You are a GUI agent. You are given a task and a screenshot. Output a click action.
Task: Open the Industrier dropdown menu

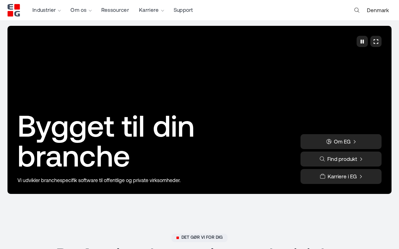(x=46, y=10)
